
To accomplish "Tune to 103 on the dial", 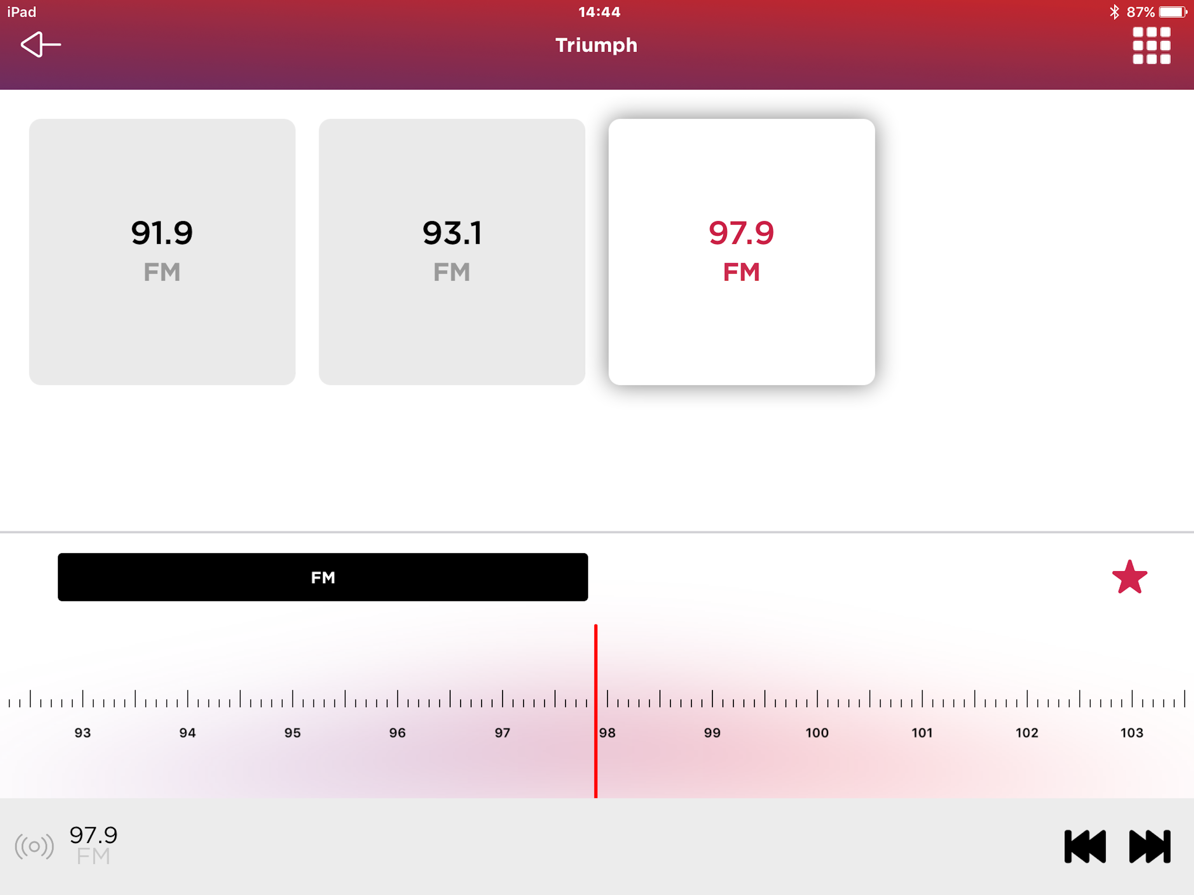I will tap(1132, 732).
